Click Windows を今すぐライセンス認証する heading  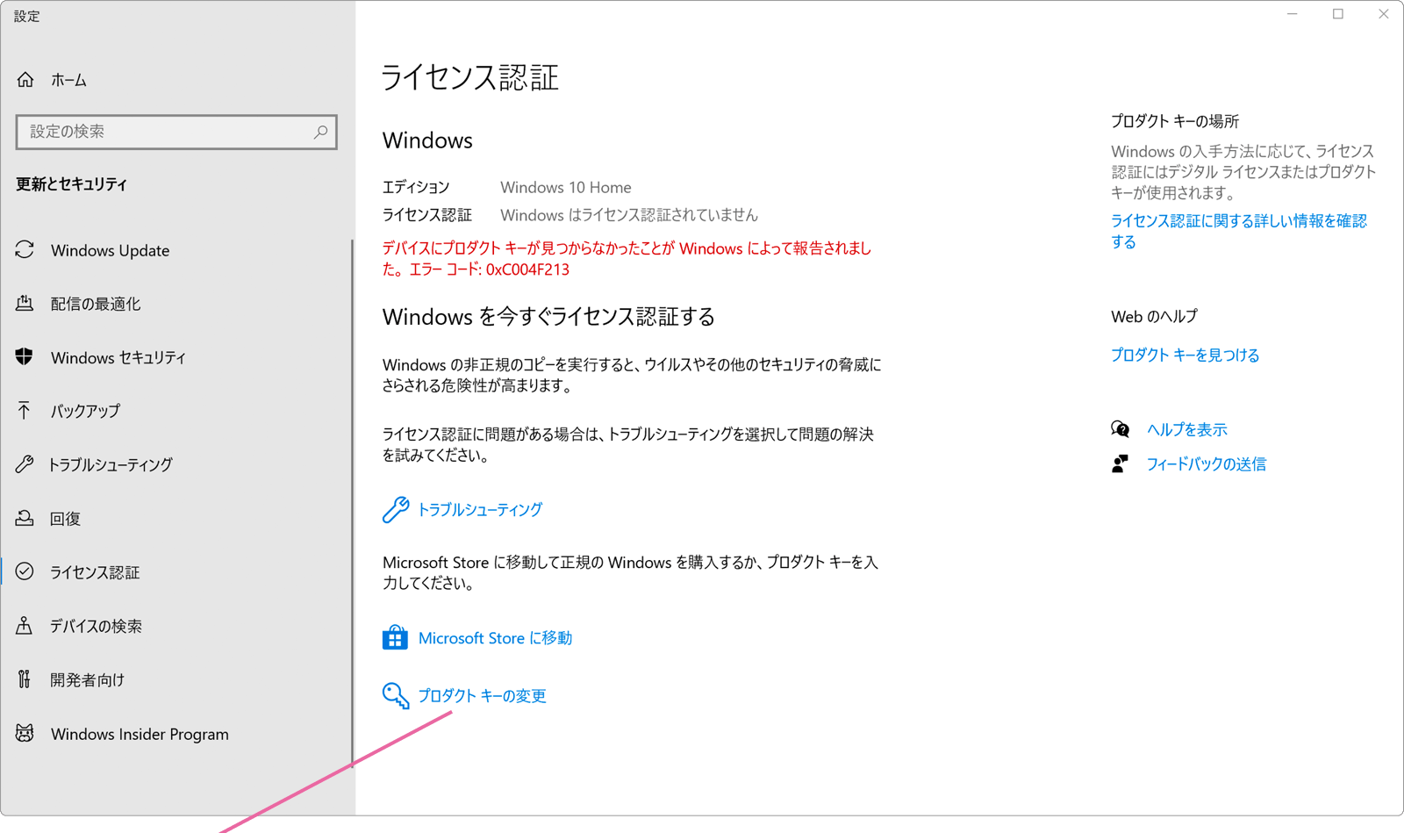click(548, 317)
